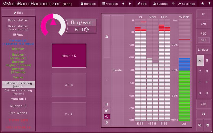Click the Set button under AGC
Image resolution: width=213 pixels, height=133 pixels.
pos(203,40)
